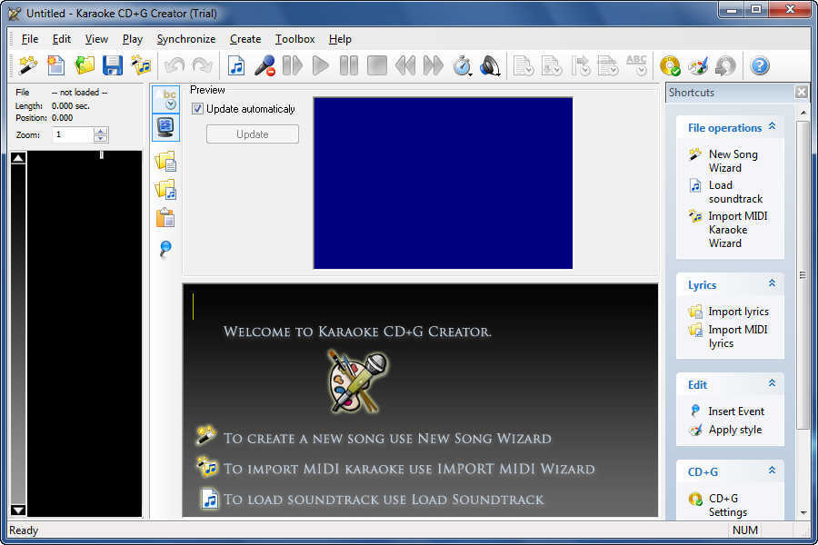This screenshot has height=545, width=818.
Task: Click the ABC spell-check toolbar icon
Action: click(636, 65)
